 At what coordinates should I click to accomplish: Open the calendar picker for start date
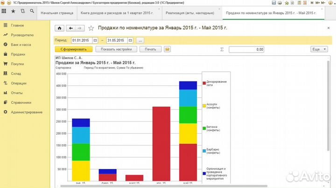95,40
